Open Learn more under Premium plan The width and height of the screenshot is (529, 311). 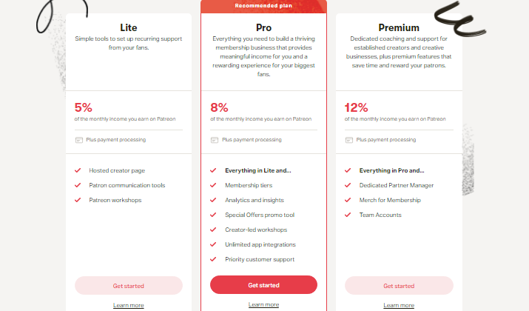[399, 305]
